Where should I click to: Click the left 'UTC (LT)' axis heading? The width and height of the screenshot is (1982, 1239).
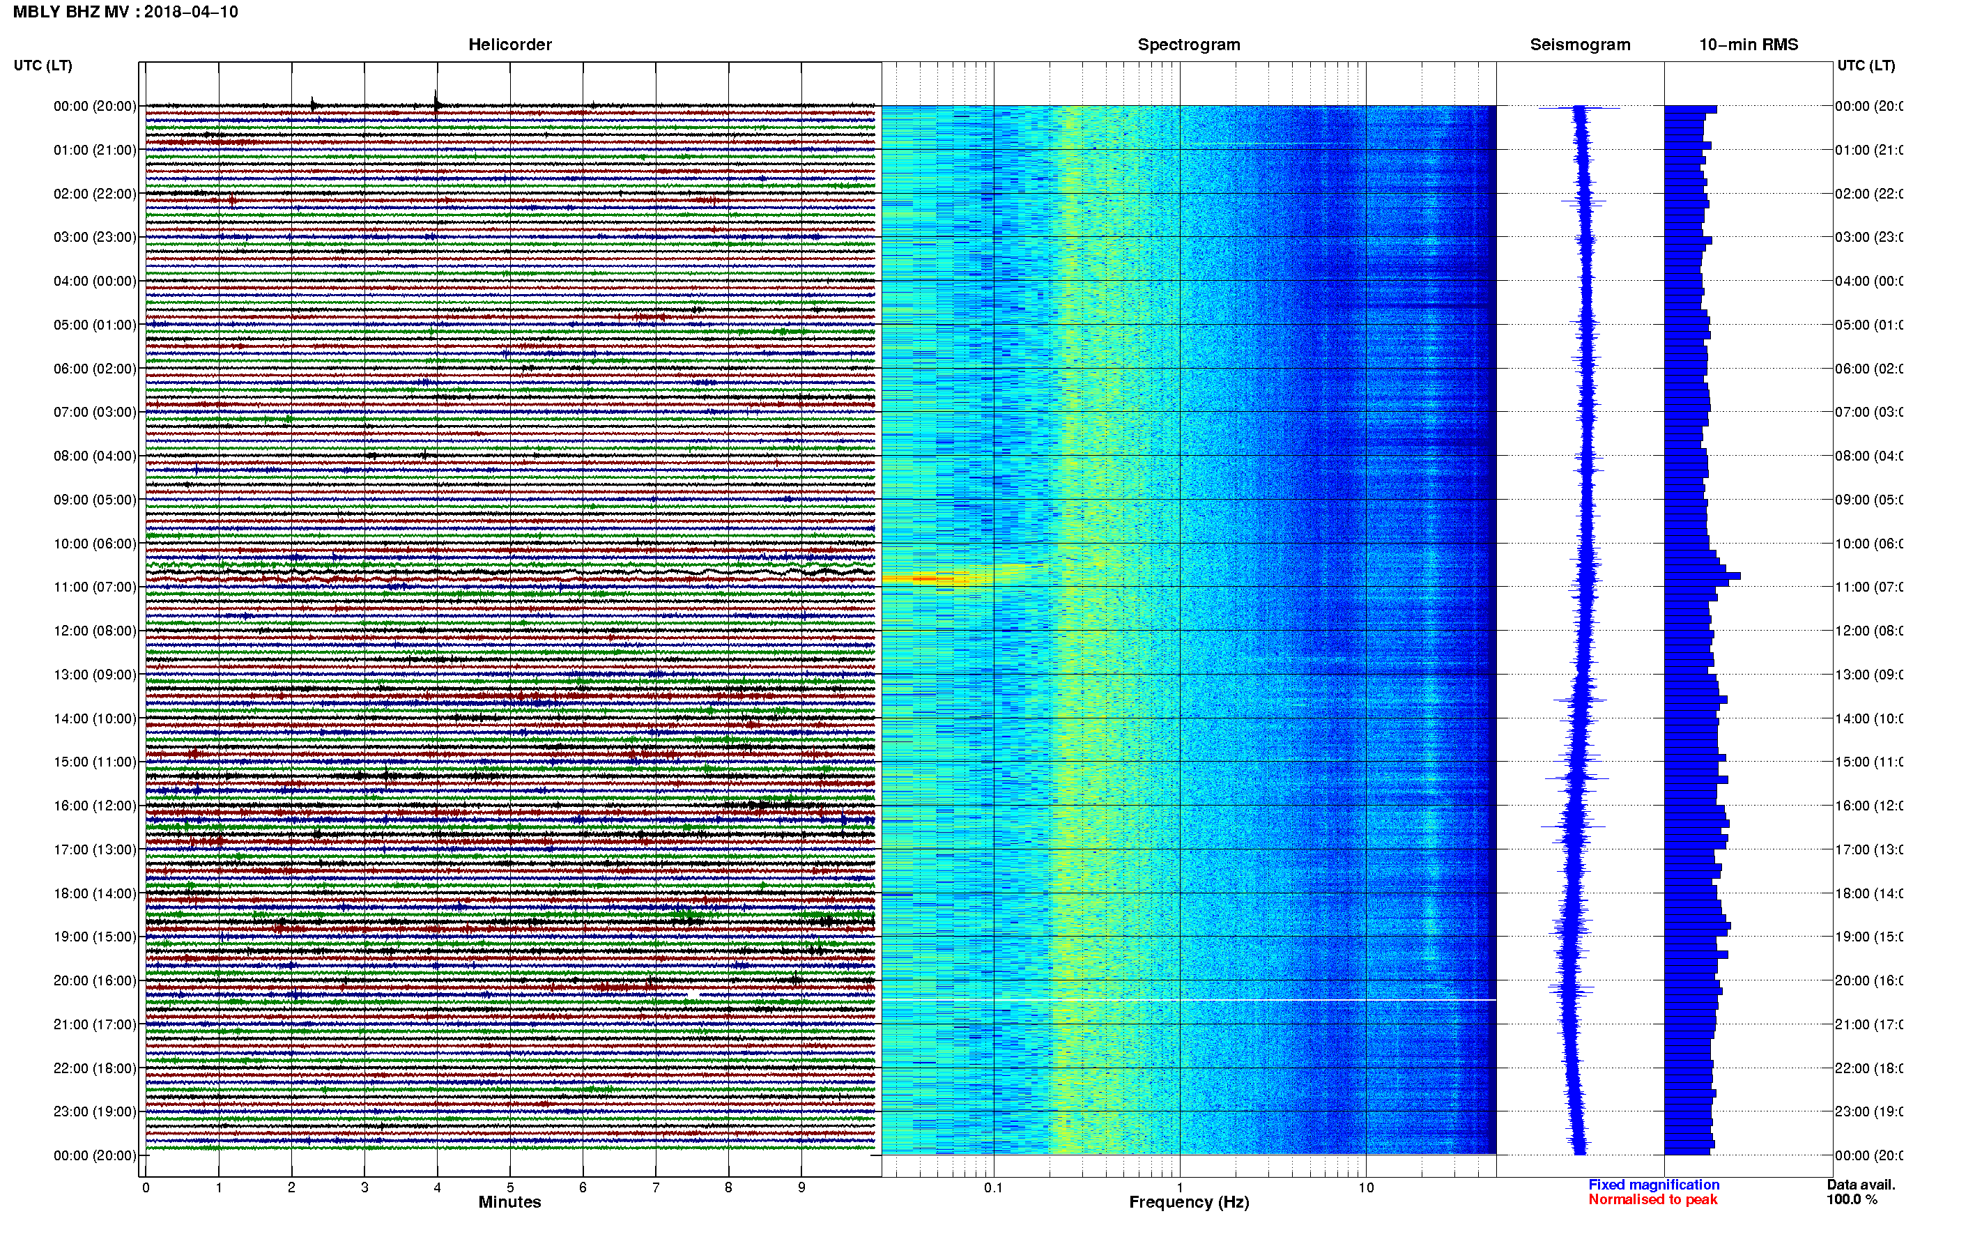click(43, 66)
